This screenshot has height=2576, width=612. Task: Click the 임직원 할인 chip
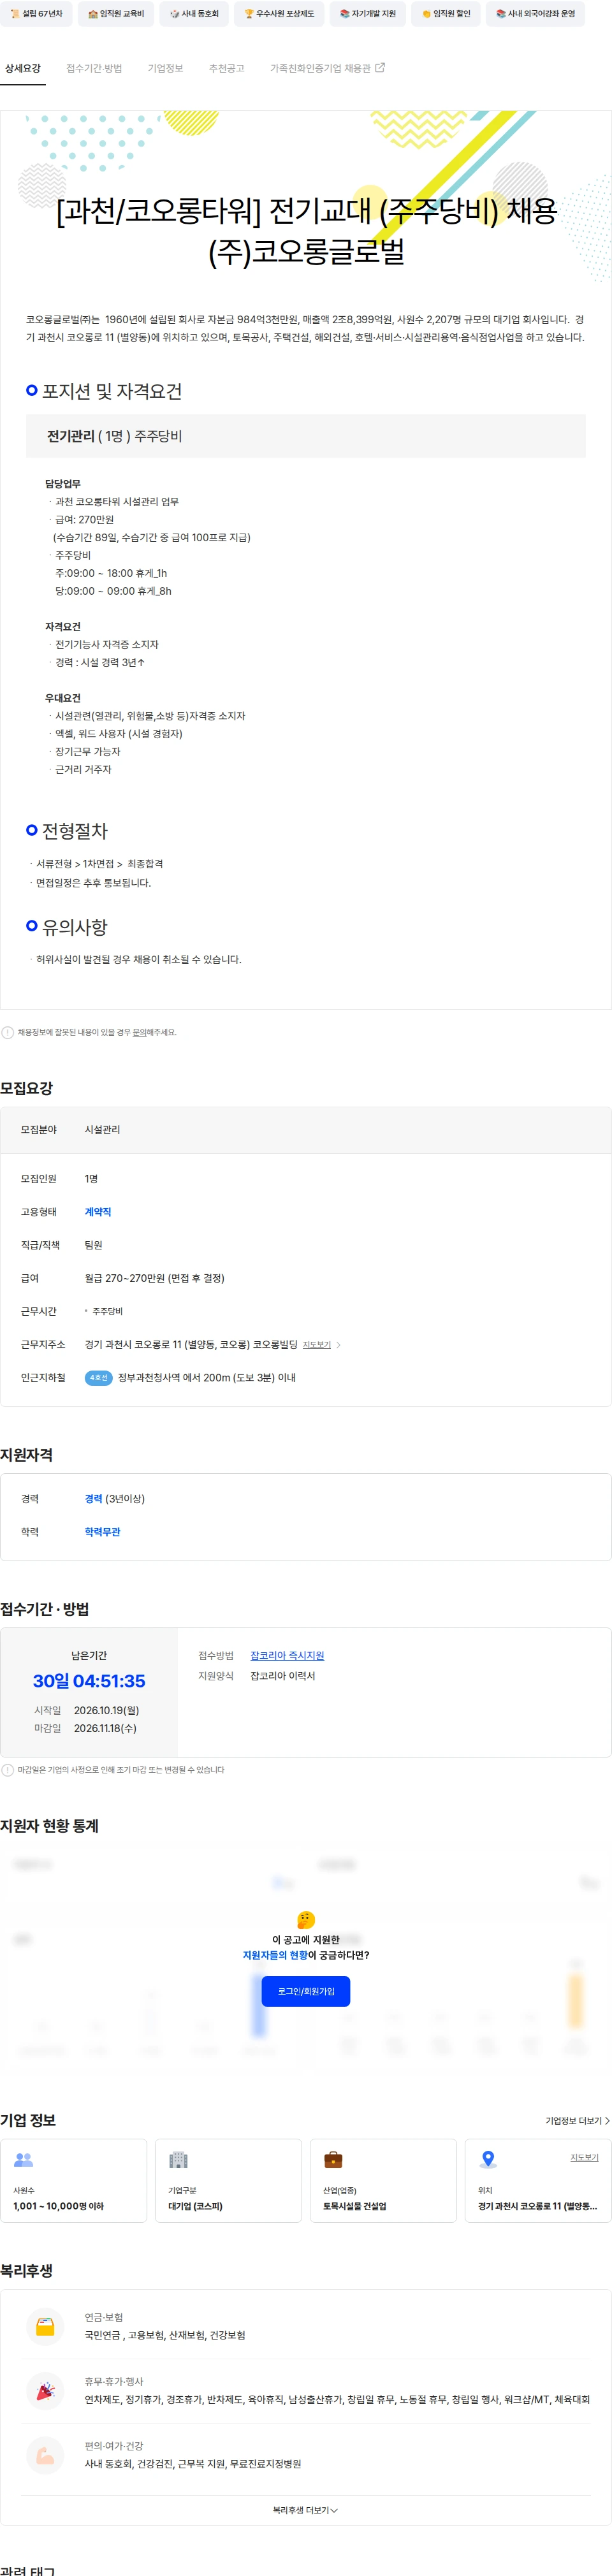pyautogui.click(x=446, y=14)
